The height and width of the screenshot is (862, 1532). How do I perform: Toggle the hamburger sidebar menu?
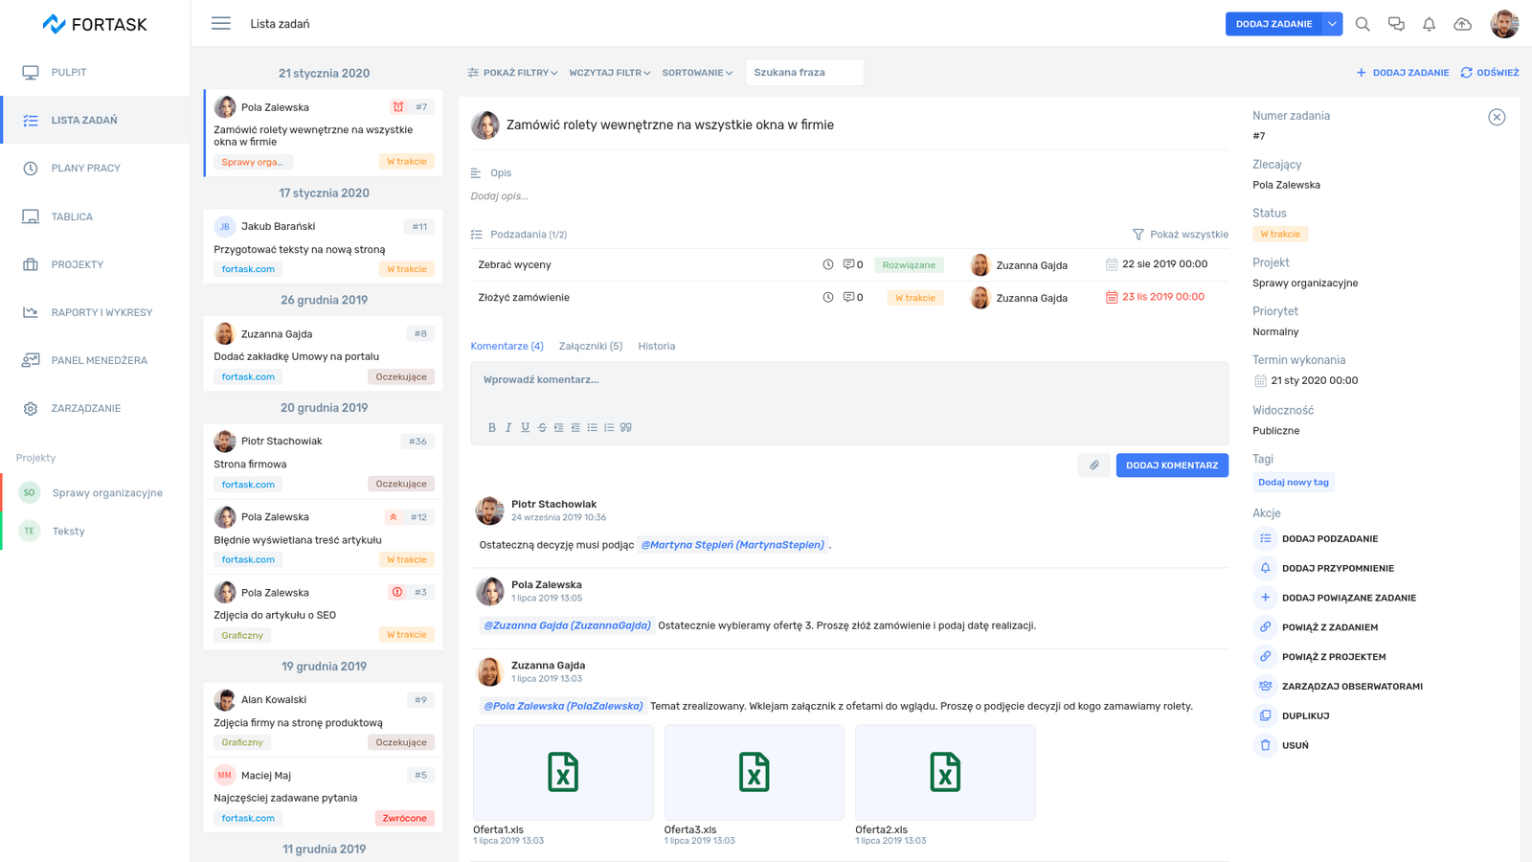point(221,24)
